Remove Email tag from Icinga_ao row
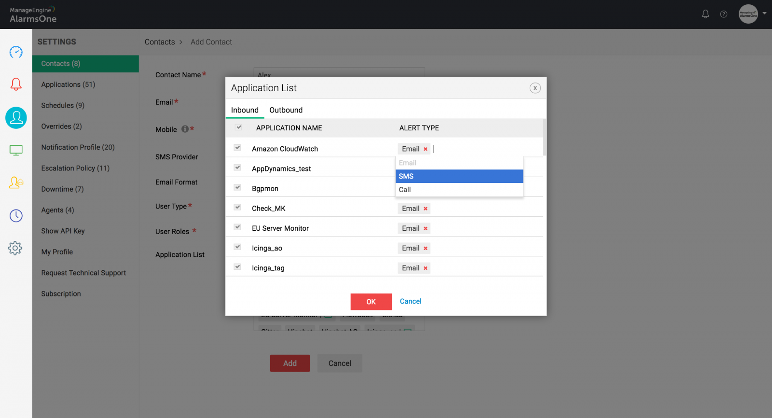 point(426,248)
